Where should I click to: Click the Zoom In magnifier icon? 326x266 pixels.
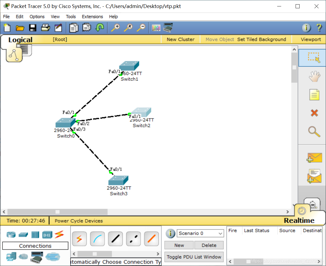116,28
